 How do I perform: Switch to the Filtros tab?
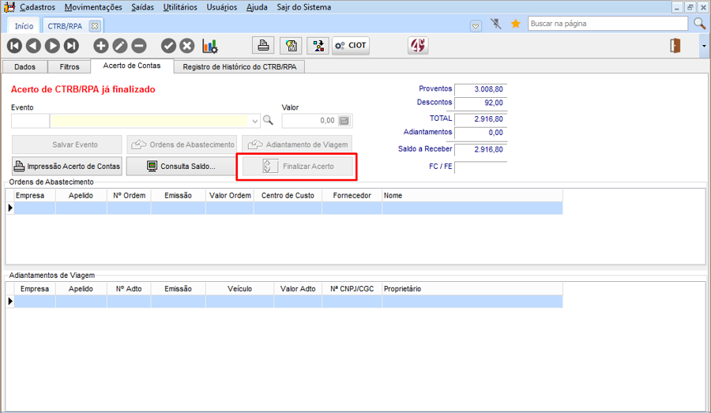pyautogui.click(x=70, y=66)
